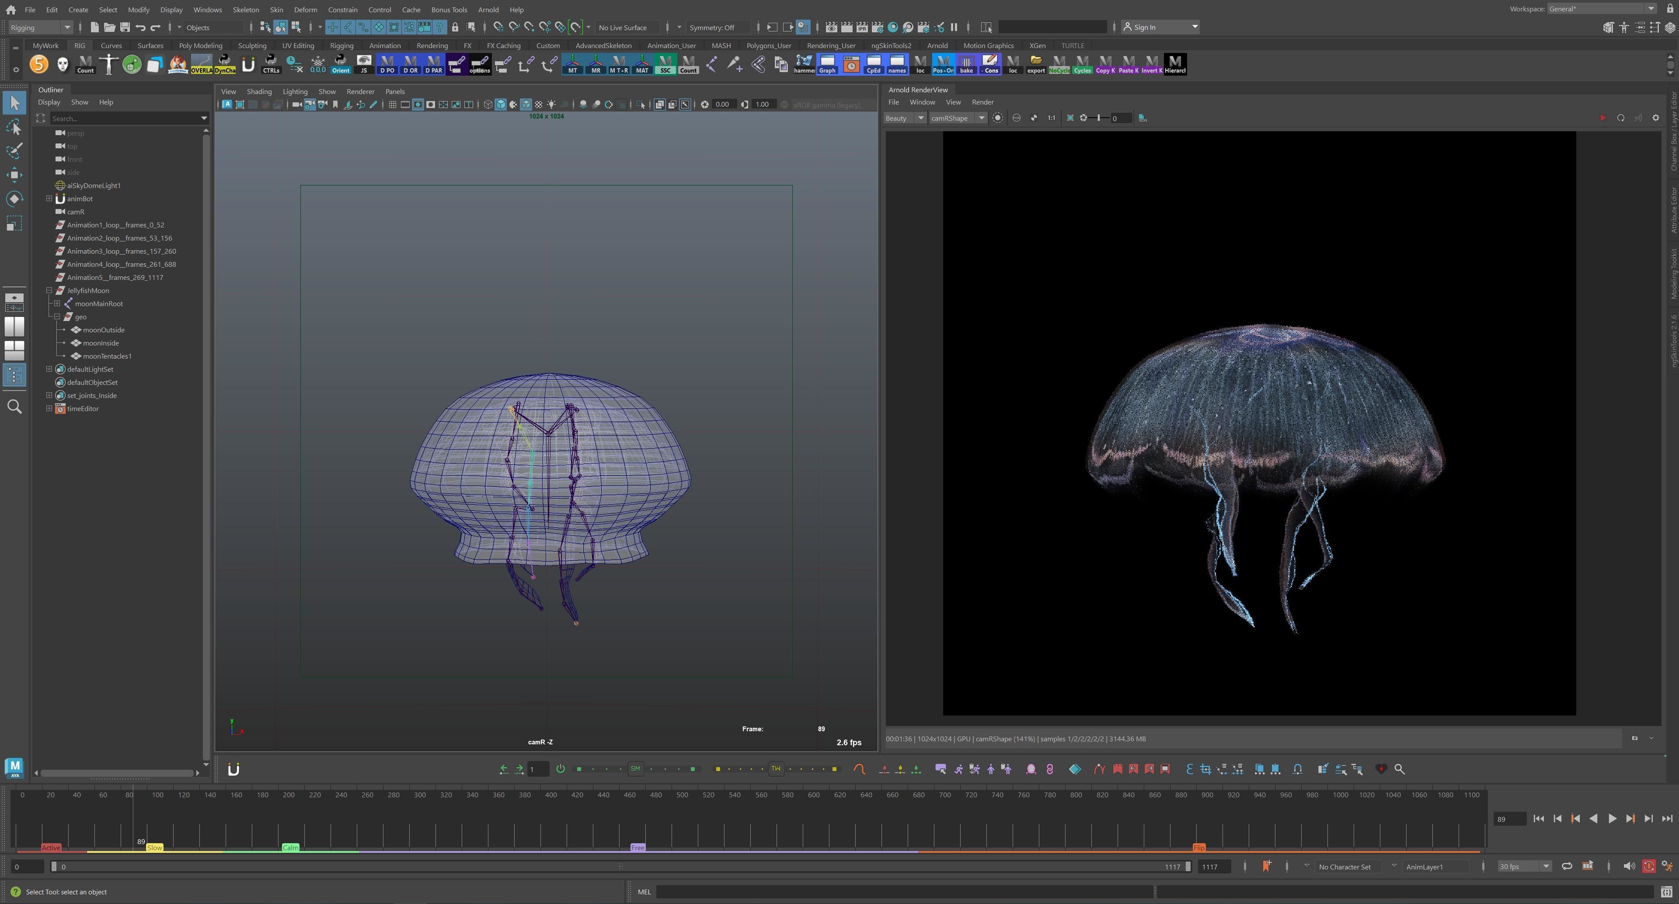
Task: Open the Graph shelf button
Action: [827, 64]
